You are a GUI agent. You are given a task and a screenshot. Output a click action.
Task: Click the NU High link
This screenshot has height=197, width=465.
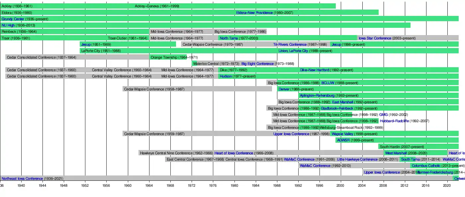(8, 25)
